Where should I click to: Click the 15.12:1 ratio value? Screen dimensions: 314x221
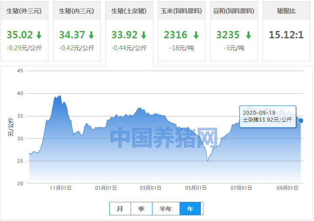(x=286, y=35)
